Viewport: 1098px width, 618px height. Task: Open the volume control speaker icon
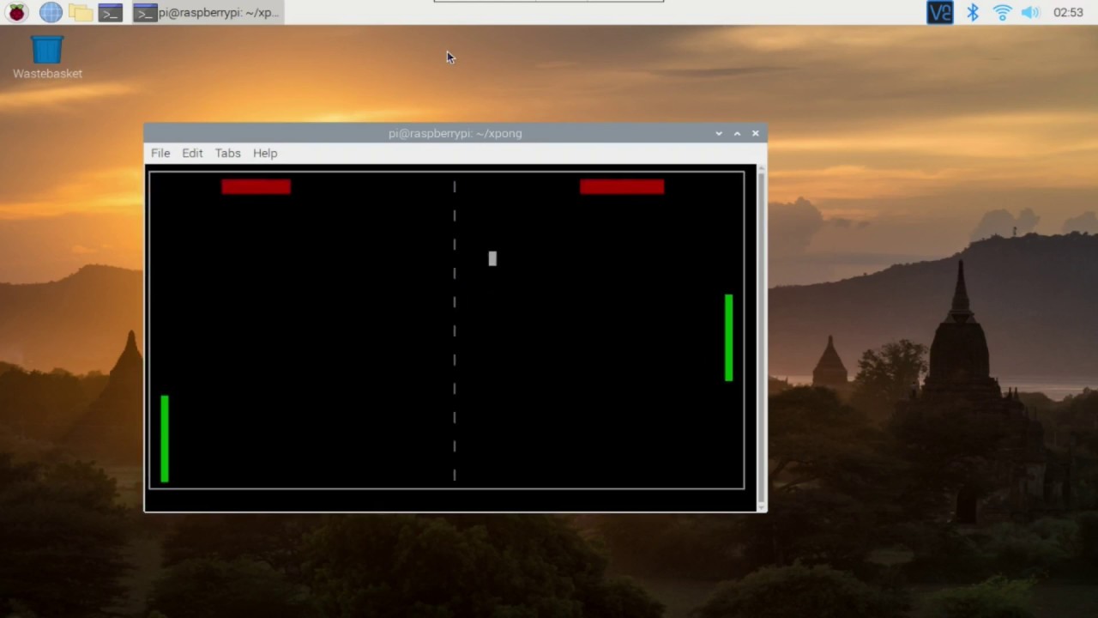click(1030, 12)
